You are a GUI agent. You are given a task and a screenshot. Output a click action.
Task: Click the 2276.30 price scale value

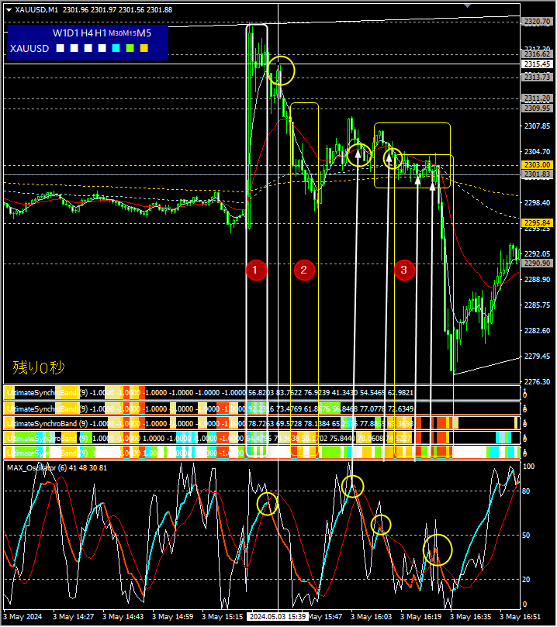coord(537,382)
